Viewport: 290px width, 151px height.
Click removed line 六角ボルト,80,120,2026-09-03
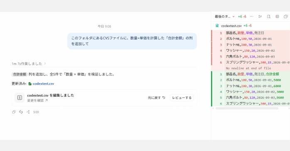coord(251,57)
